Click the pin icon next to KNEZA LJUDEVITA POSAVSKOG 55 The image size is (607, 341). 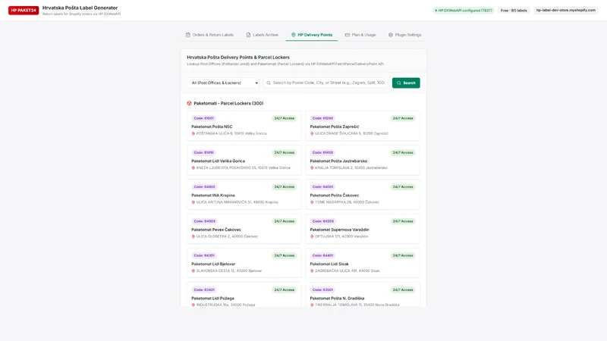[193, 167]
